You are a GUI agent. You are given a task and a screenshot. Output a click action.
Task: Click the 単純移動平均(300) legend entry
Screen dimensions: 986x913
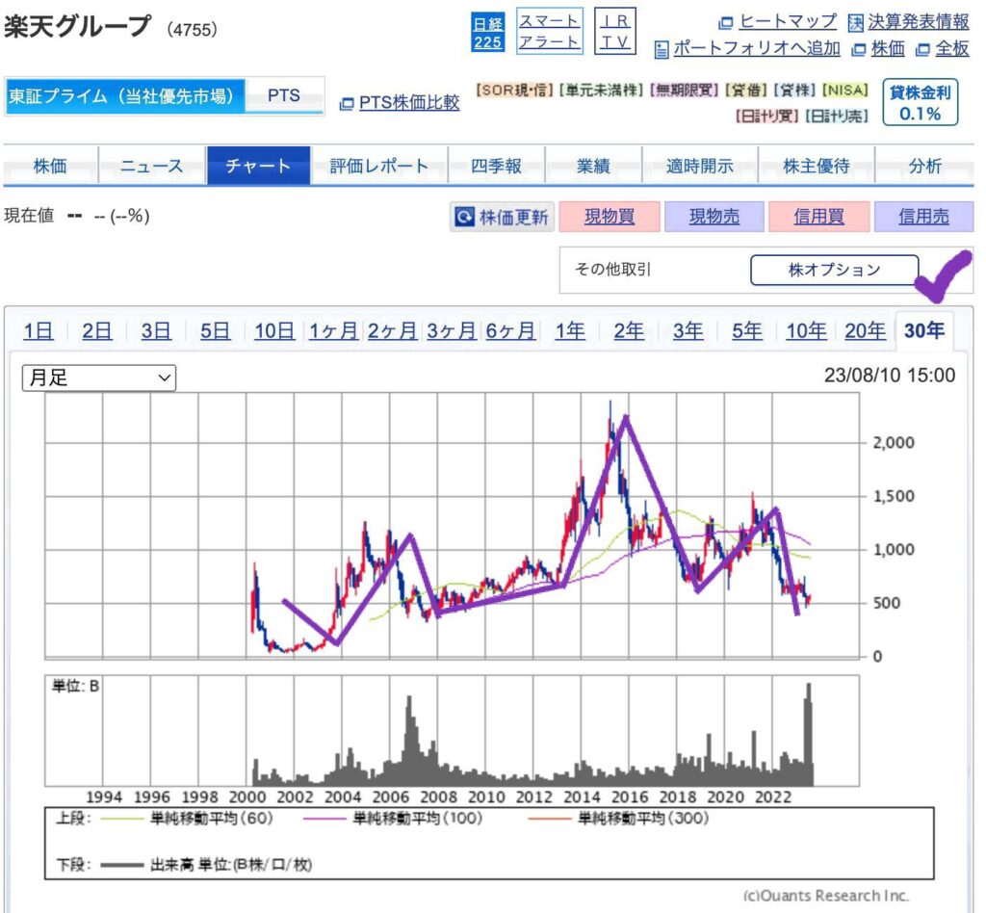619,818
